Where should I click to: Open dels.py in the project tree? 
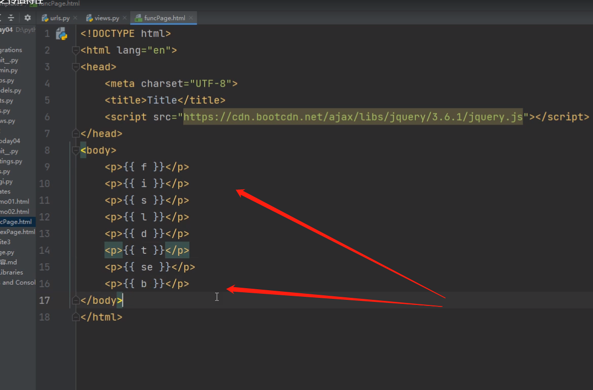(x=11, y=90)
